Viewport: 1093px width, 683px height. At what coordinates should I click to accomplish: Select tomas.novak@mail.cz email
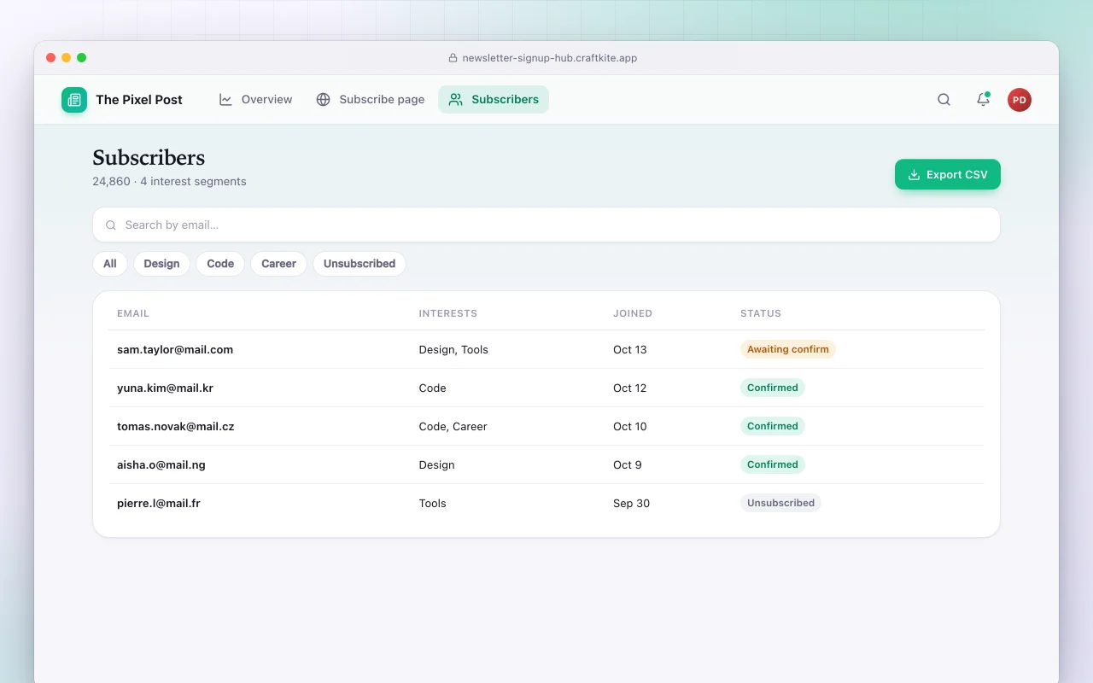[175, 426]
